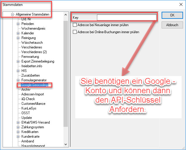This screenshot has width=186, height=150.
Task: Select Lfd. Nr tree item
Action: click(x=26, y=19)
